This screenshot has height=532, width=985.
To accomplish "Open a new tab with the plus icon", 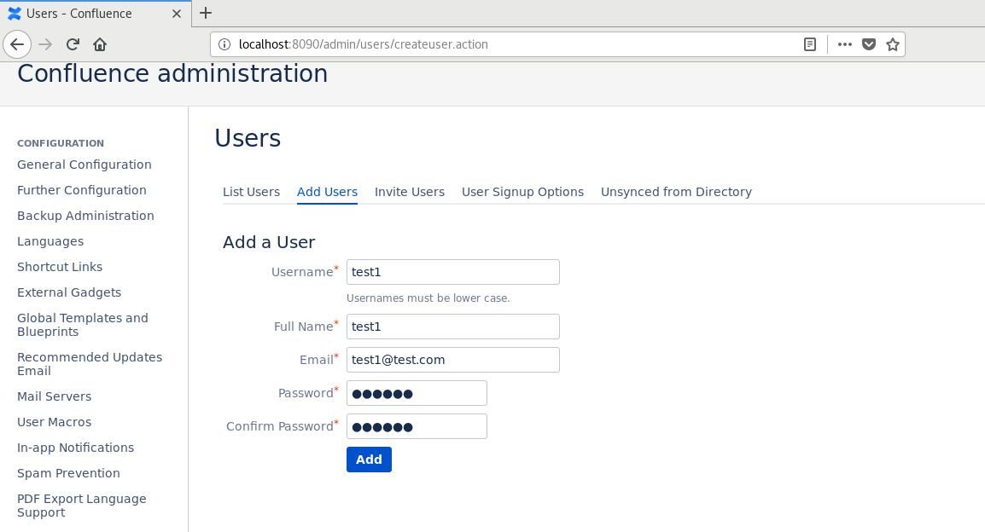I will [206, 13].
